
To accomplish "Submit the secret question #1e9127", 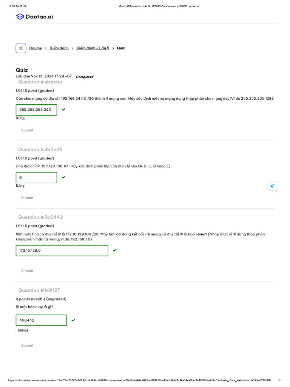I will click(27, 345).
